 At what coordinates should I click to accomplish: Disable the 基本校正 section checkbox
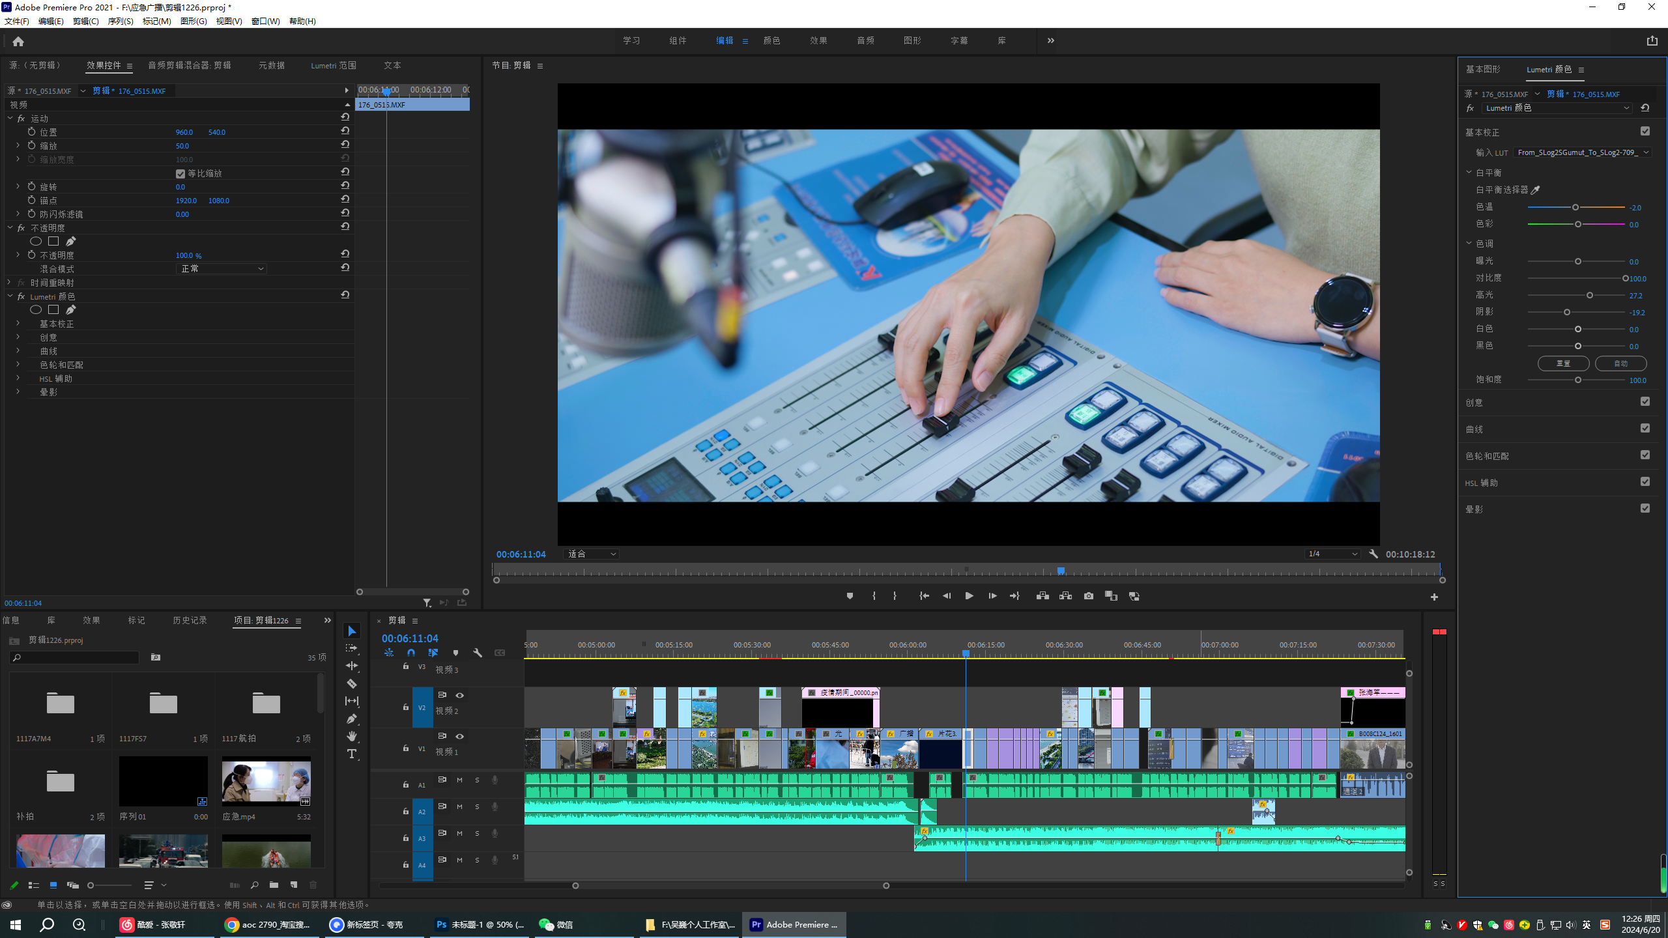point(1645,132)
